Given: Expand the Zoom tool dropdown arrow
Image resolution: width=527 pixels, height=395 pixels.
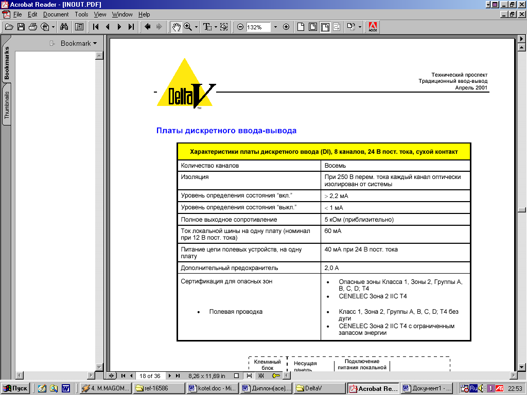Looking at the screenshot, I should click(x=196, y=27).
